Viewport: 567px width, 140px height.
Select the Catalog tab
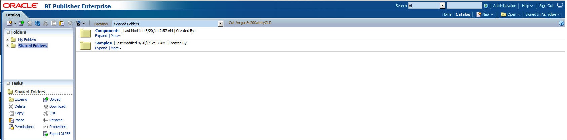(x=13, y=15)
